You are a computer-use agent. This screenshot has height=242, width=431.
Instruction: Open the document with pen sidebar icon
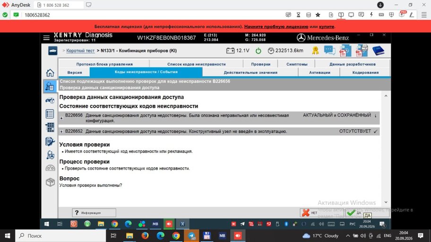pyautogui.click(x=50, y=141)
